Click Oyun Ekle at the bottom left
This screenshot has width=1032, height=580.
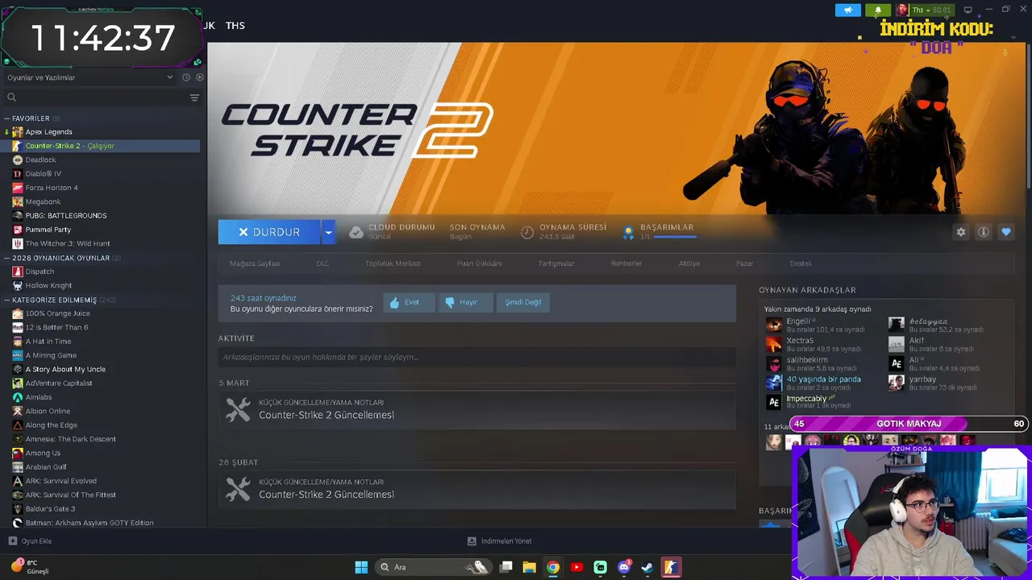pos(30,541)
